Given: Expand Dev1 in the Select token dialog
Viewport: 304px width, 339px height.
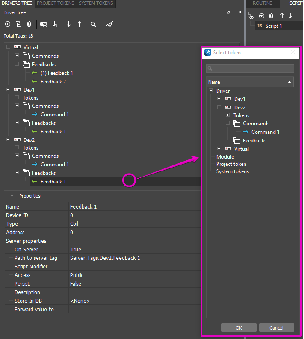Looking at the screenshot, I should [219, 99].
